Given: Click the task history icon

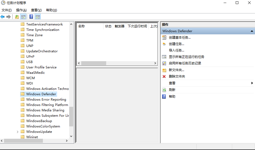Looking at the screenshot, I should coord(164,63).
